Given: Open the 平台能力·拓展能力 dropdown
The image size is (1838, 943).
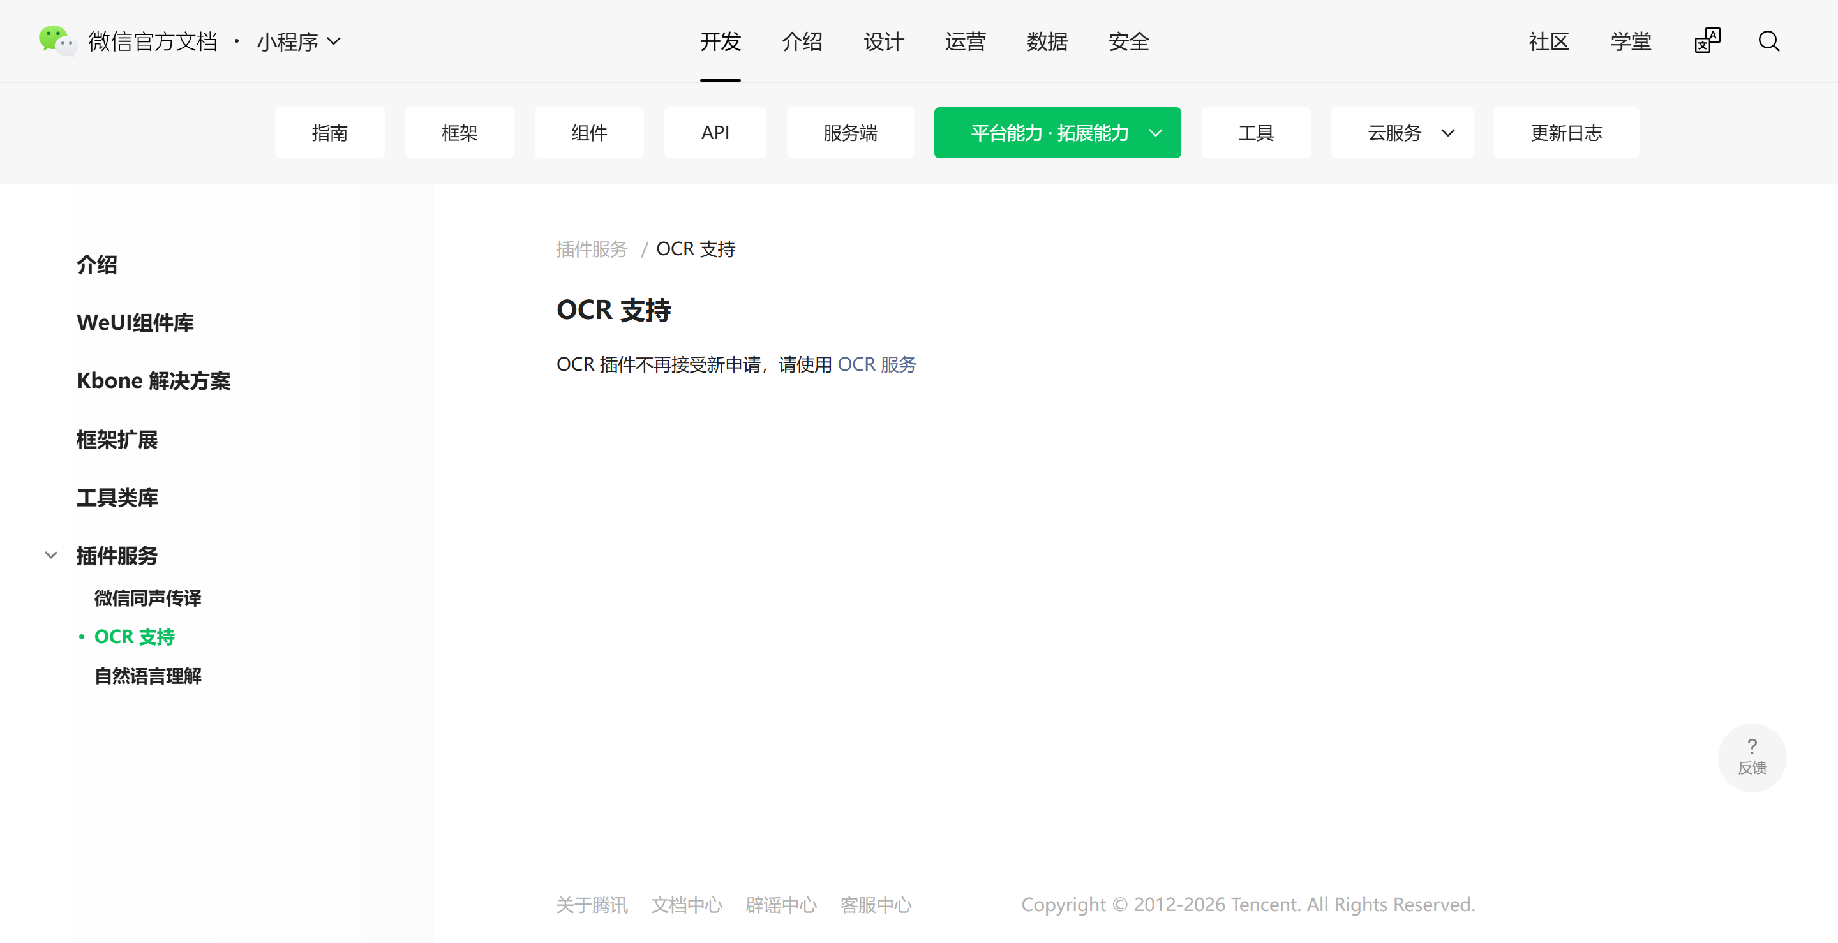Looking at the screenshot, I should tap(1057, 133).
